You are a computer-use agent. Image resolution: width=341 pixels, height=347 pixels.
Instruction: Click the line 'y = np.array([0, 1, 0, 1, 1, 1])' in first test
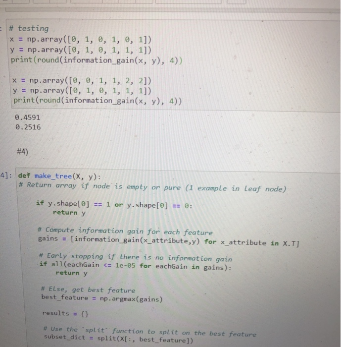click(81, 50)
